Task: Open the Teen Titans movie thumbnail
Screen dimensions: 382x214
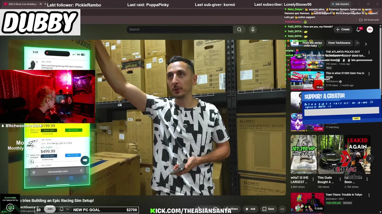Action: 307,202
